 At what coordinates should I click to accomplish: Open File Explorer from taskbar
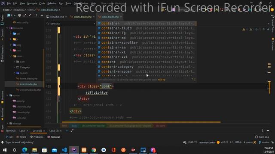34,150
